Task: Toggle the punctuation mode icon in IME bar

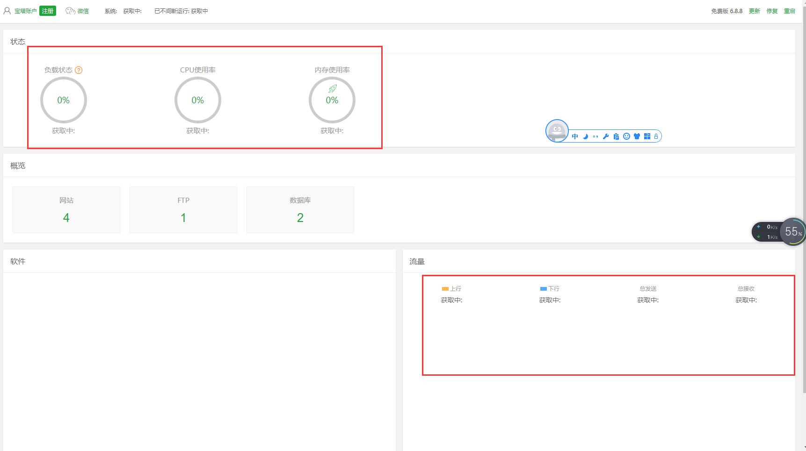Action: (595, 136)
